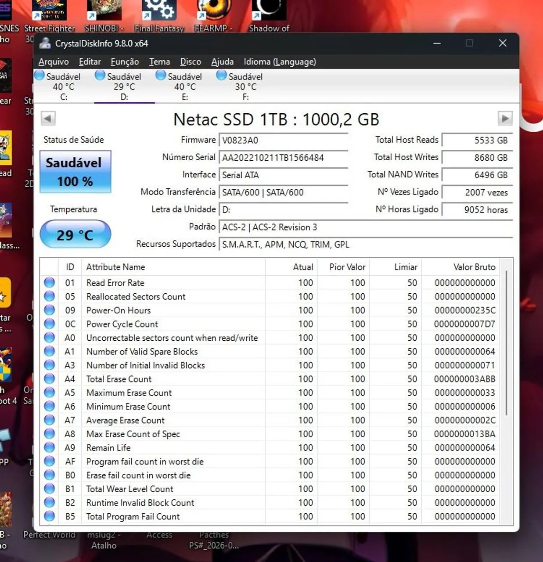The image size is (543, 562).
Task: Click status icon for Total Erase Count
Action: pyautogui.click(x=49, y=378)
